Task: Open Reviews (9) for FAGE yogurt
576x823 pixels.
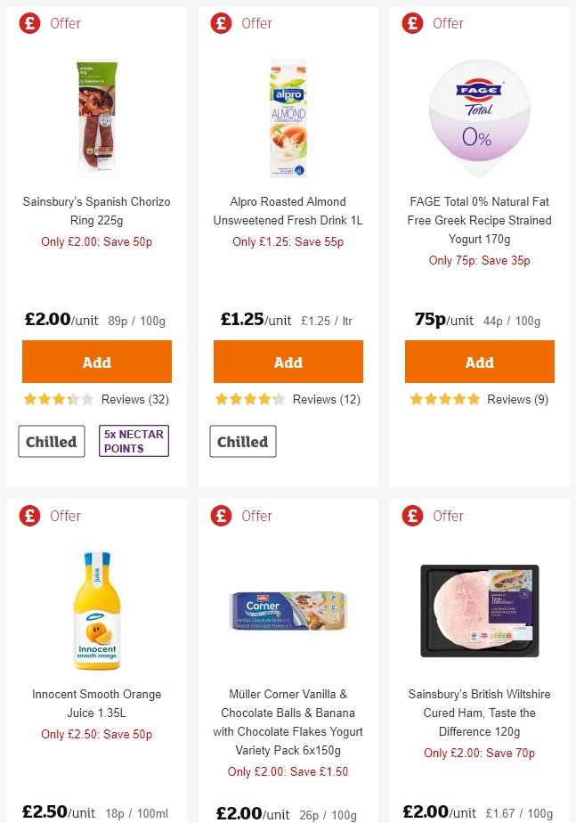Action: [517, 399]
